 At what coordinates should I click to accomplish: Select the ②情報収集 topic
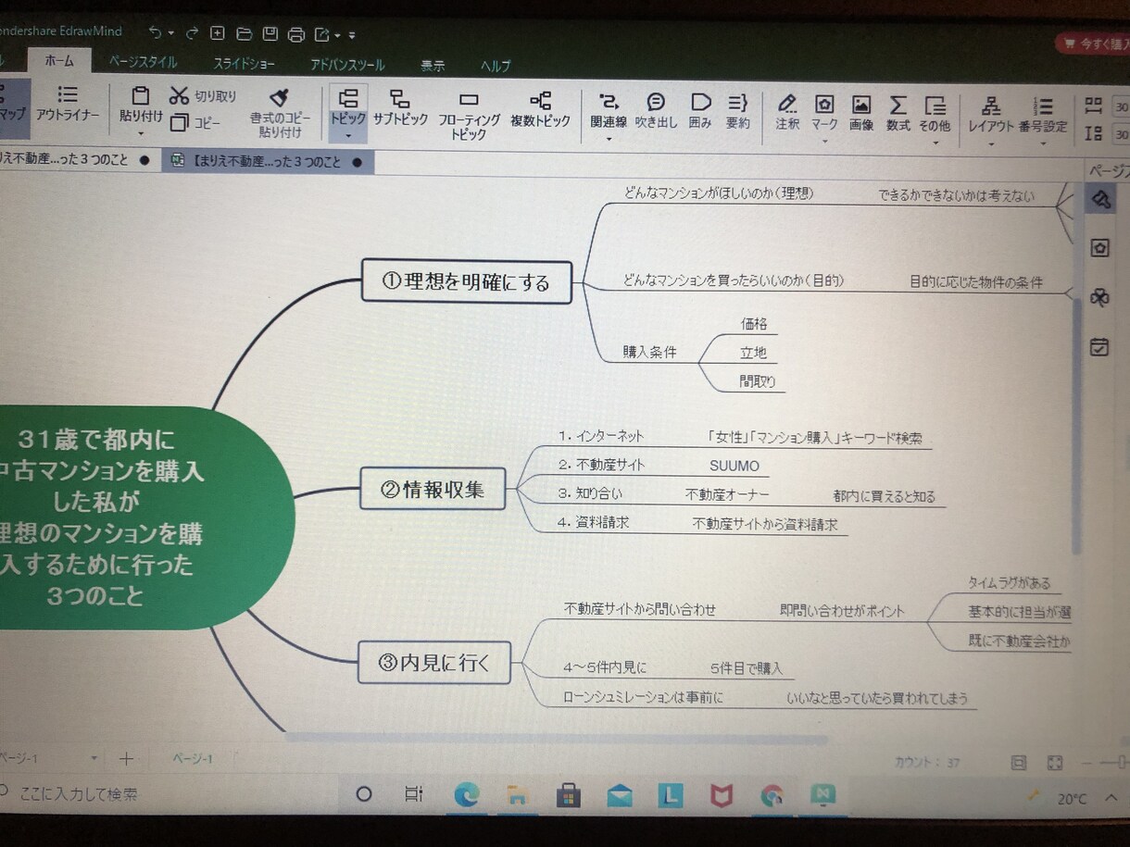pyautogui.click(x=433, y=489)
